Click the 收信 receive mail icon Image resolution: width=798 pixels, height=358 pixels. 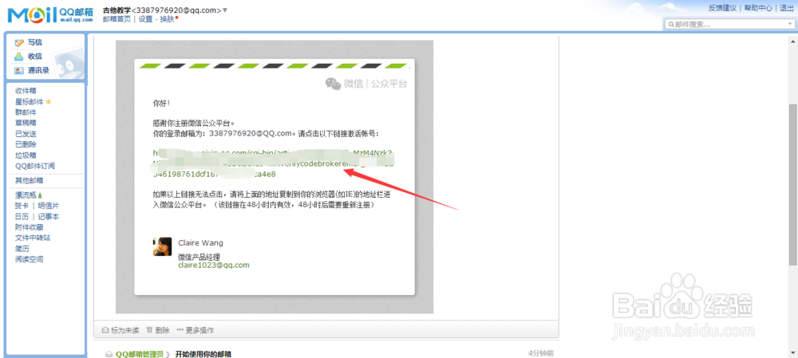point(19,57)
